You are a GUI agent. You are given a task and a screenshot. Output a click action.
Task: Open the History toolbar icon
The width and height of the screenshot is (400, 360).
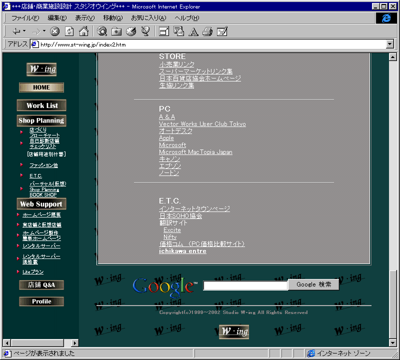tap(131, 31)
